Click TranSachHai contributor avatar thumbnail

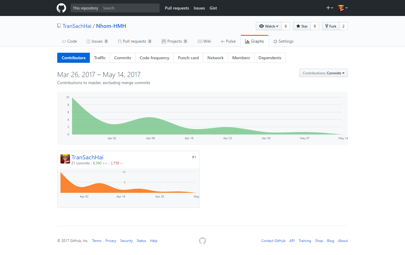65,159
